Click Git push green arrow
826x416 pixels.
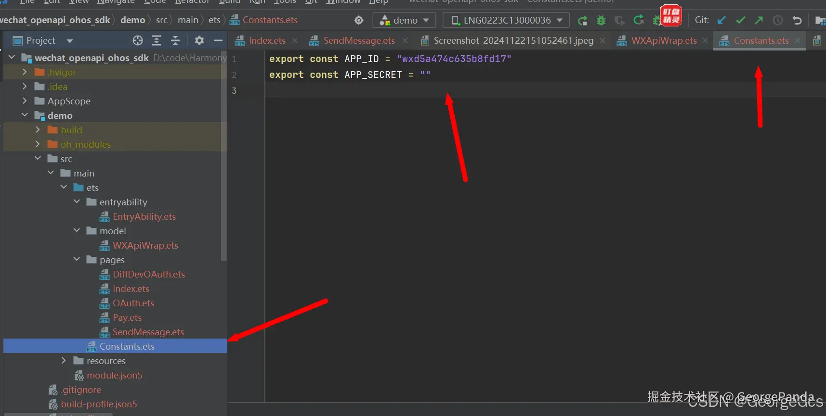point(759,20)
